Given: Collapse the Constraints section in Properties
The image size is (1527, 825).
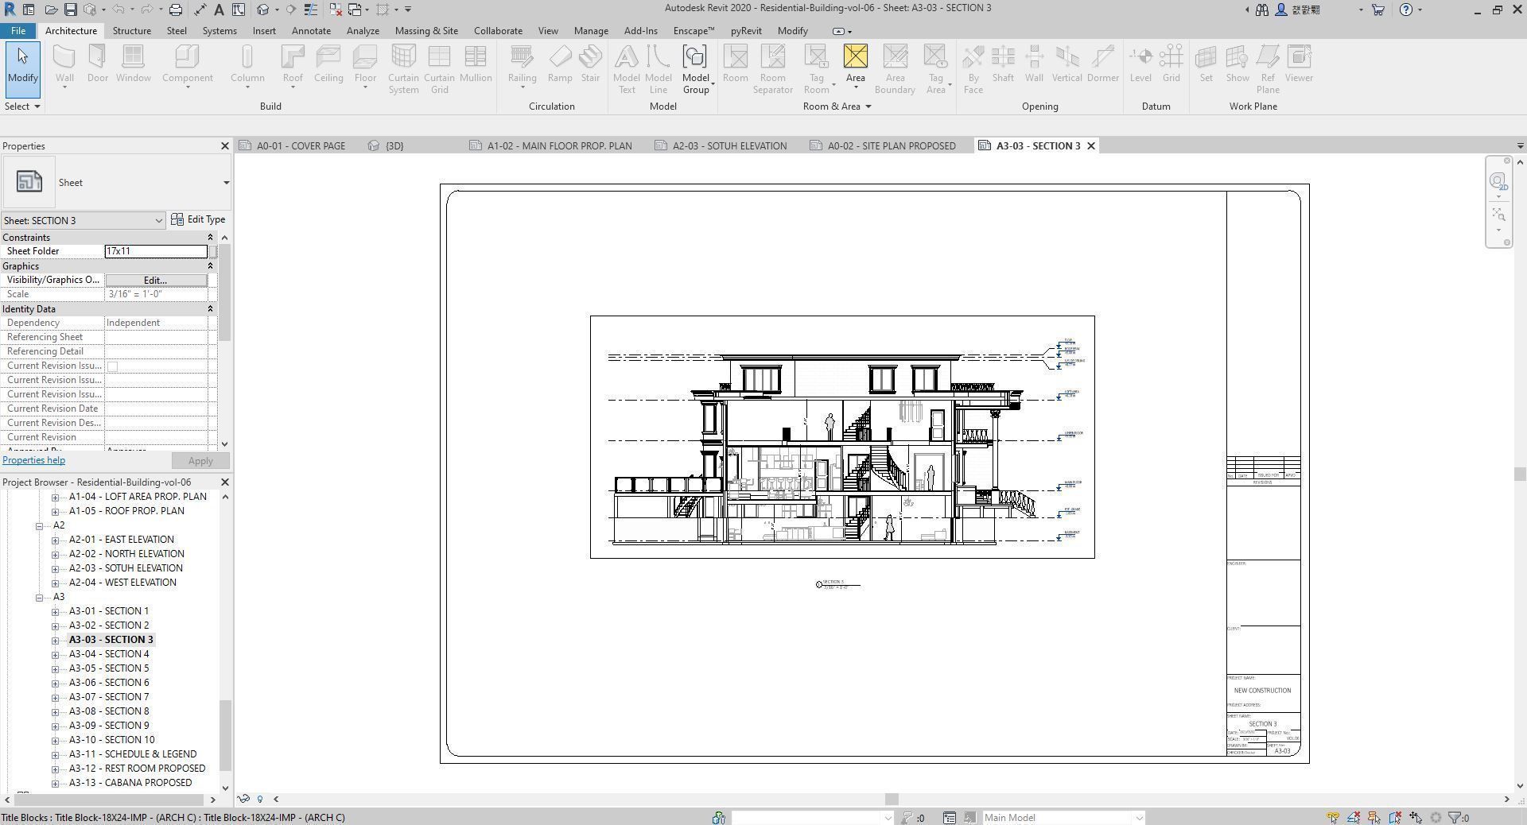Looking at the screenshot, I should click(210, 238).
